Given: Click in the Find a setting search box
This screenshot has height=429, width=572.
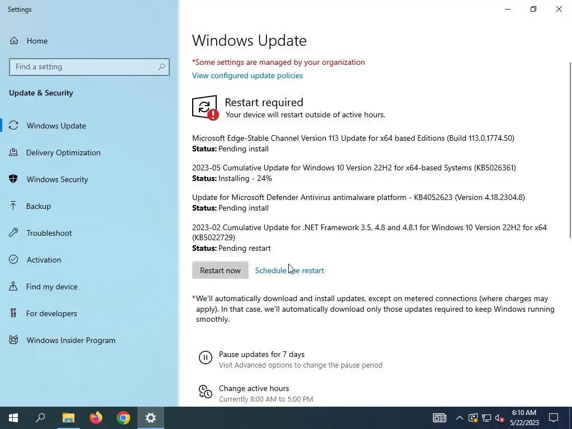Looking at the screenshot, I should [x=89, y=67].
